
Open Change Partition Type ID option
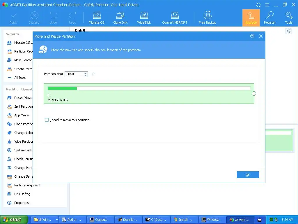tap(20, 168)
